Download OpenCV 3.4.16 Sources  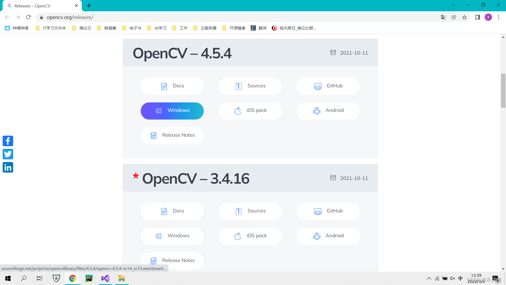(250, 211)
